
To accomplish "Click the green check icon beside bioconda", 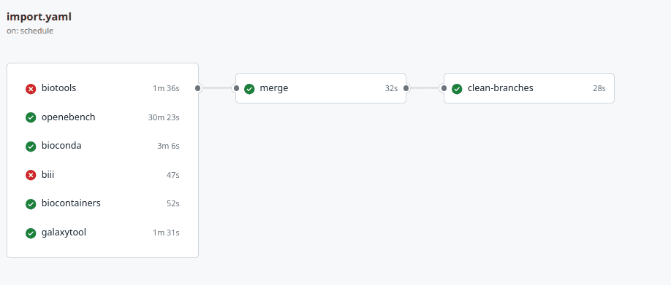I will click(x=31, y=147).
